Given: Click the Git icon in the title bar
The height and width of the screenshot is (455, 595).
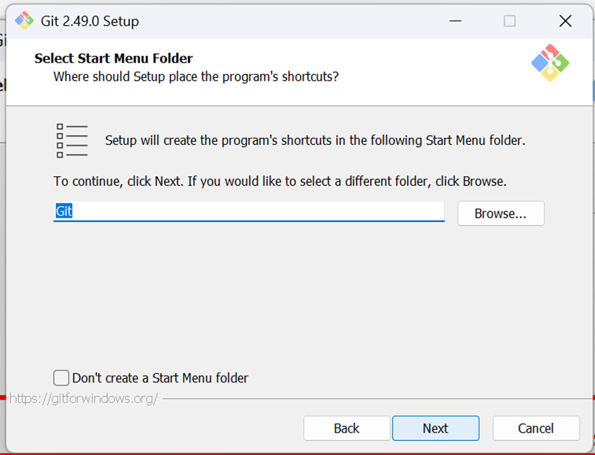Looking at the screenshot, I should click(x=24, y=20).
